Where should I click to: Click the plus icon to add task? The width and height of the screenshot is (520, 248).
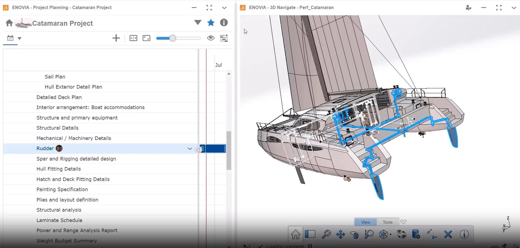coord(116,38)
